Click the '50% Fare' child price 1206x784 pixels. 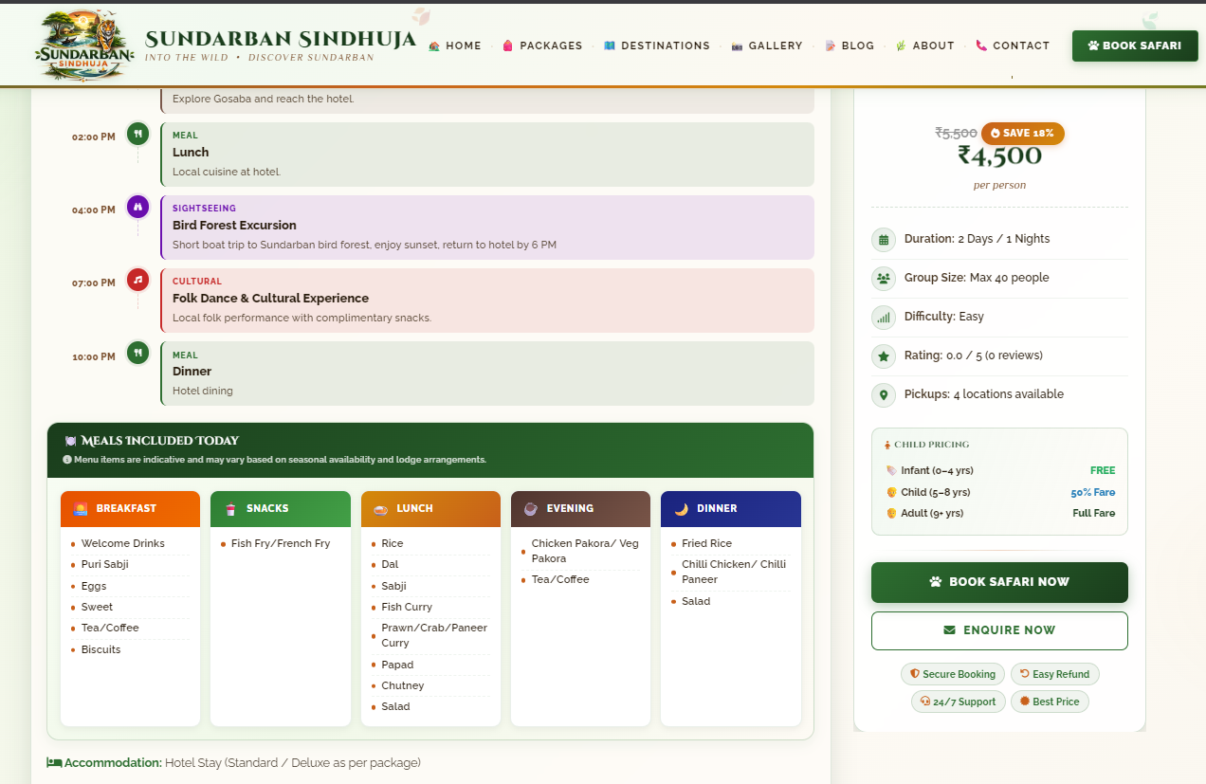point(1093,493)
